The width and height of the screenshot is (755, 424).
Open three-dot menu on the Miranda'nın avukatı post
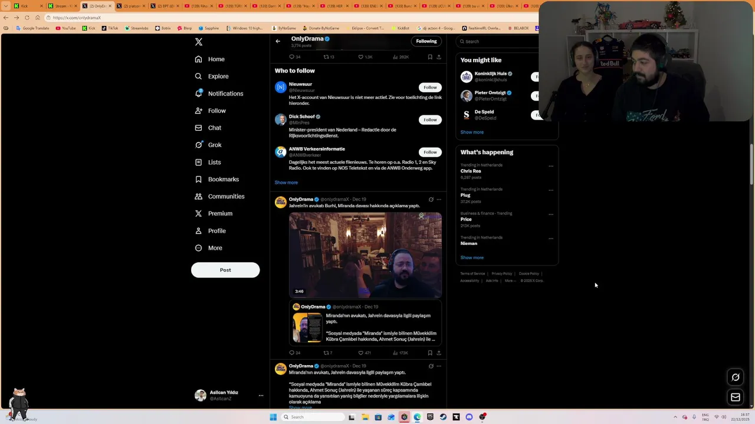[x=439, y=366]
